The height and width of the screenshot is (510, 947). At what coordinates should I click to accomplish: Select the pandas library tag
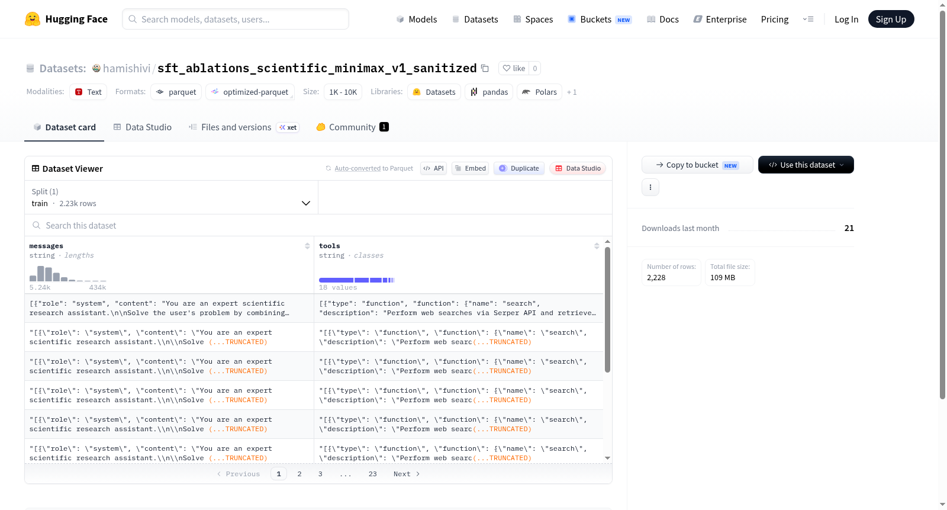click(489, 92)
